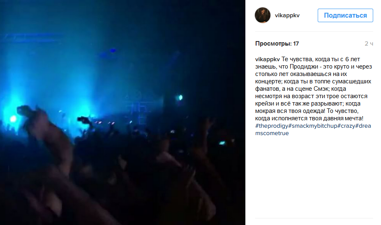381x225 pixels.
Task: Open vikappkv username next to avatar
Action: click(287, 15)
